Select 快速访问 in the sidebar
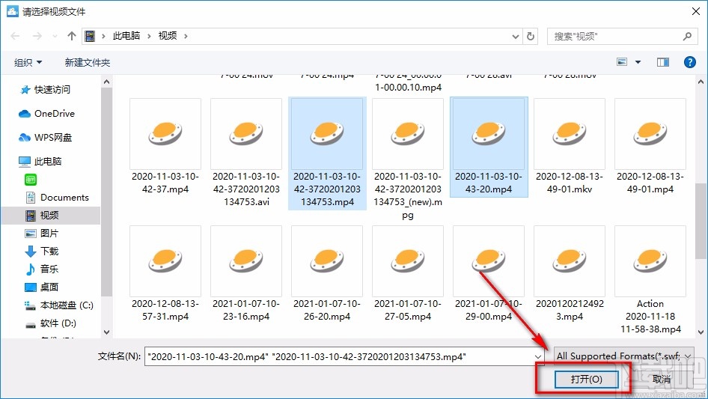Viewport: 708px width, 399px height. pos(45,90)
